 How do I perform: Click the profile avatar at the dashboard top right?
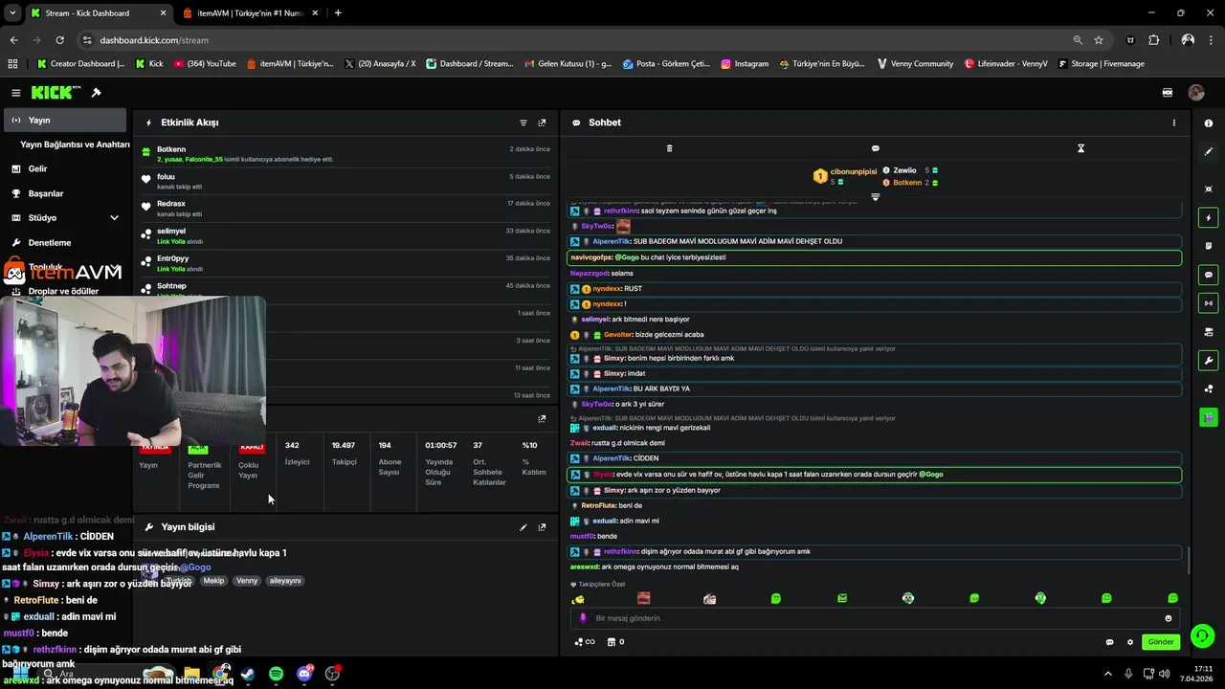click(1196, 93)
